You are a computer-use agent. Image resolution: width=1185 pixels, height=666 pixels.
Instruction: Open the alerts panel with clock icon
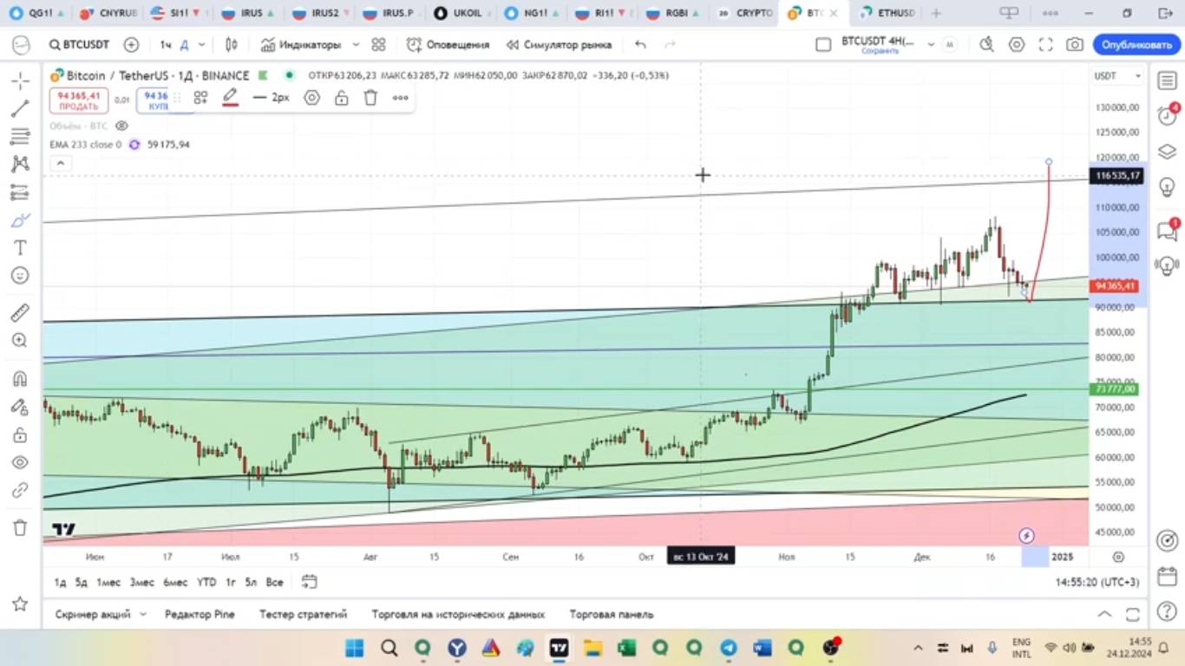1167,115
